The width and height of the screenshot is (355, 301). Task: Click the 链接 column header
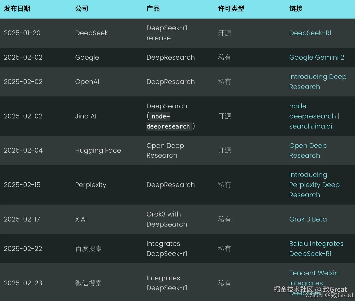click(x=296, y=9)
